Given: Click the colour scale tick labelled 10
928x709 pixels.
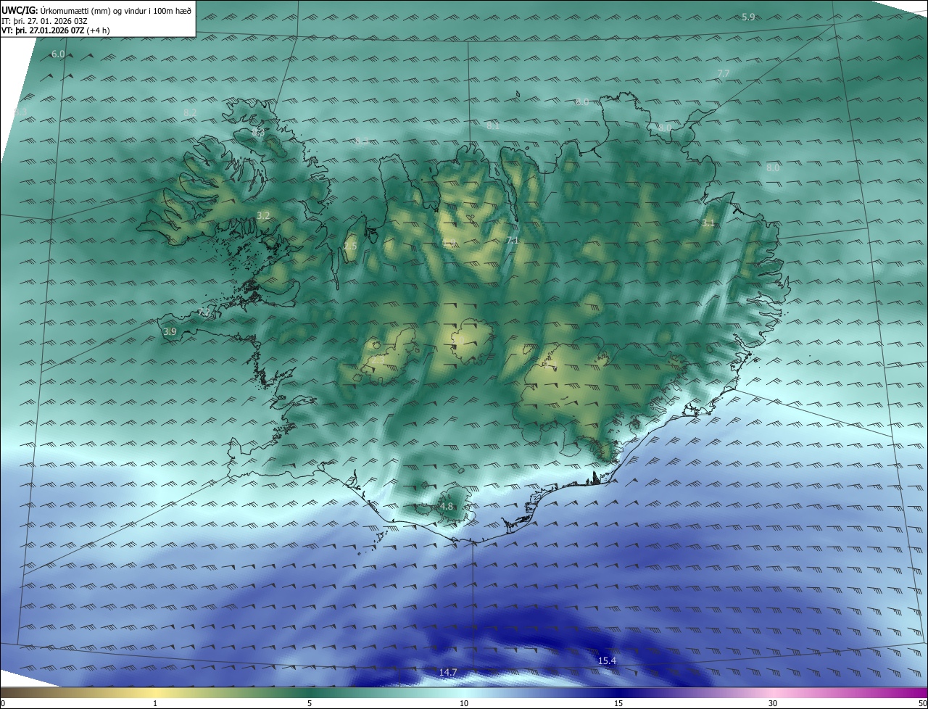Looking at the screenshot, I should pos(464,703).
